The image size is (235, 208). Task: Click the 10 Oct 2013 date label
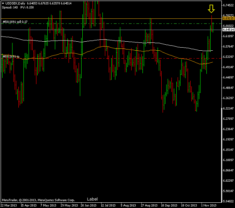coord(189,205)
